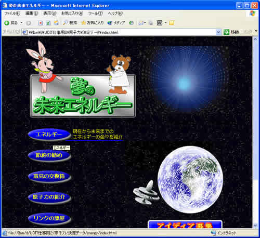Click the vertical scrollbar thumb
The width and height of the screenshot is (260, 238).
tap(255, 111)
